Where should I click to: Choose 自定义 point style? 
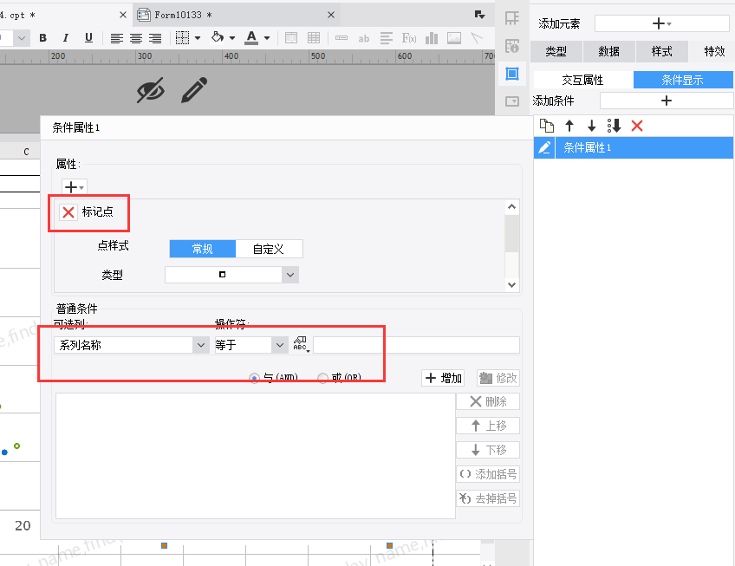point(269,249)
